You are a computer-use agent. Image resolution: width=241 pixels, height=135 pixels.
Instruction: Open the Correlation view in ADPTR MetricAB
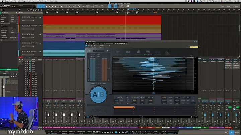pos(138,53)
